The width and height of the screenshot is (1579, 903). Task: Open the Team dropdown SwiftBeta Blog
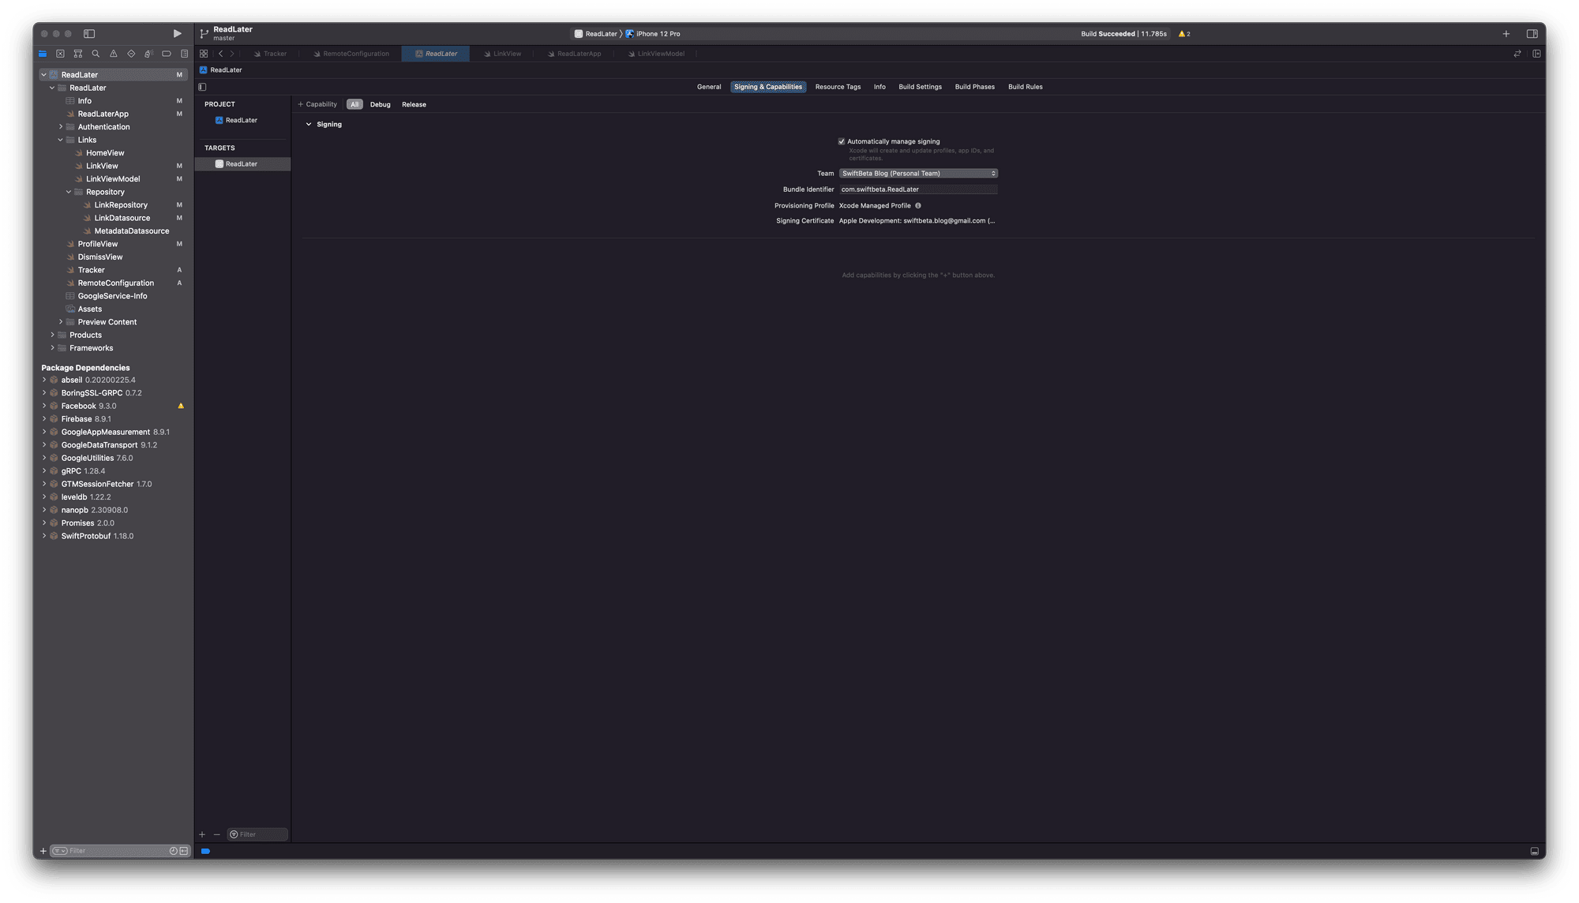(918, 174)
